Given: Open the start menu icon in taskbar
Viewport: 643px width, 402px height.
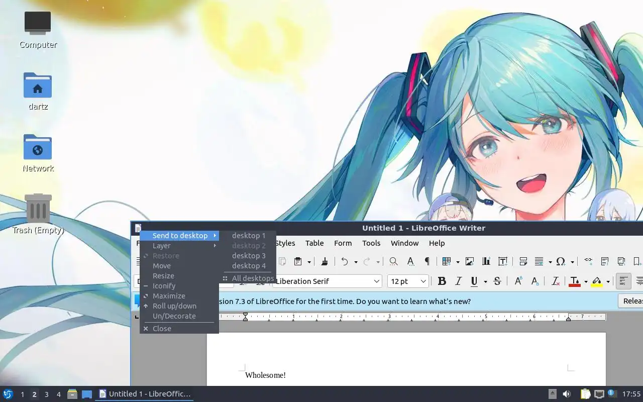Looking at the screenshot, I should click(x=8, y=394).
